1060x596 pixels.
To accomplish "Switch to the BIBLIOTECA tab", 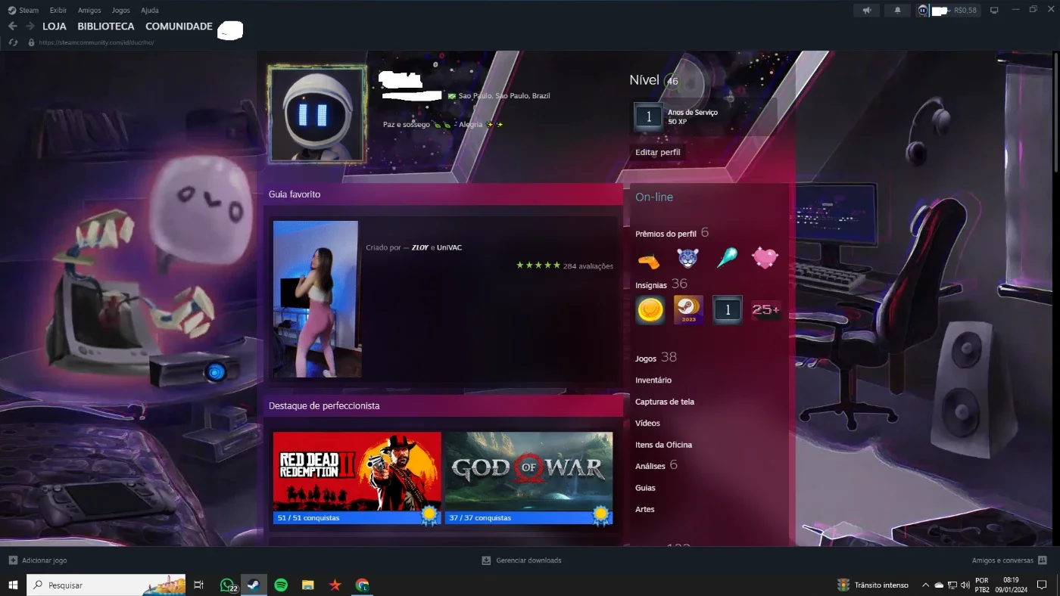I will tap(106, 26).
